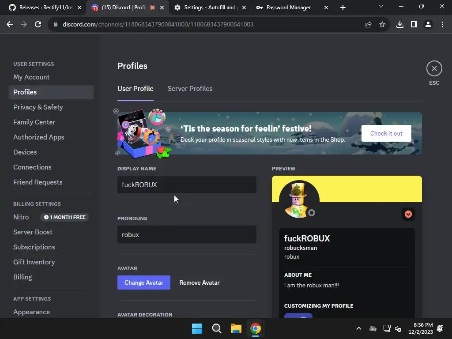Open Chrome three-dot menu
The image size is (452, 339).
[x=442, y=25]
